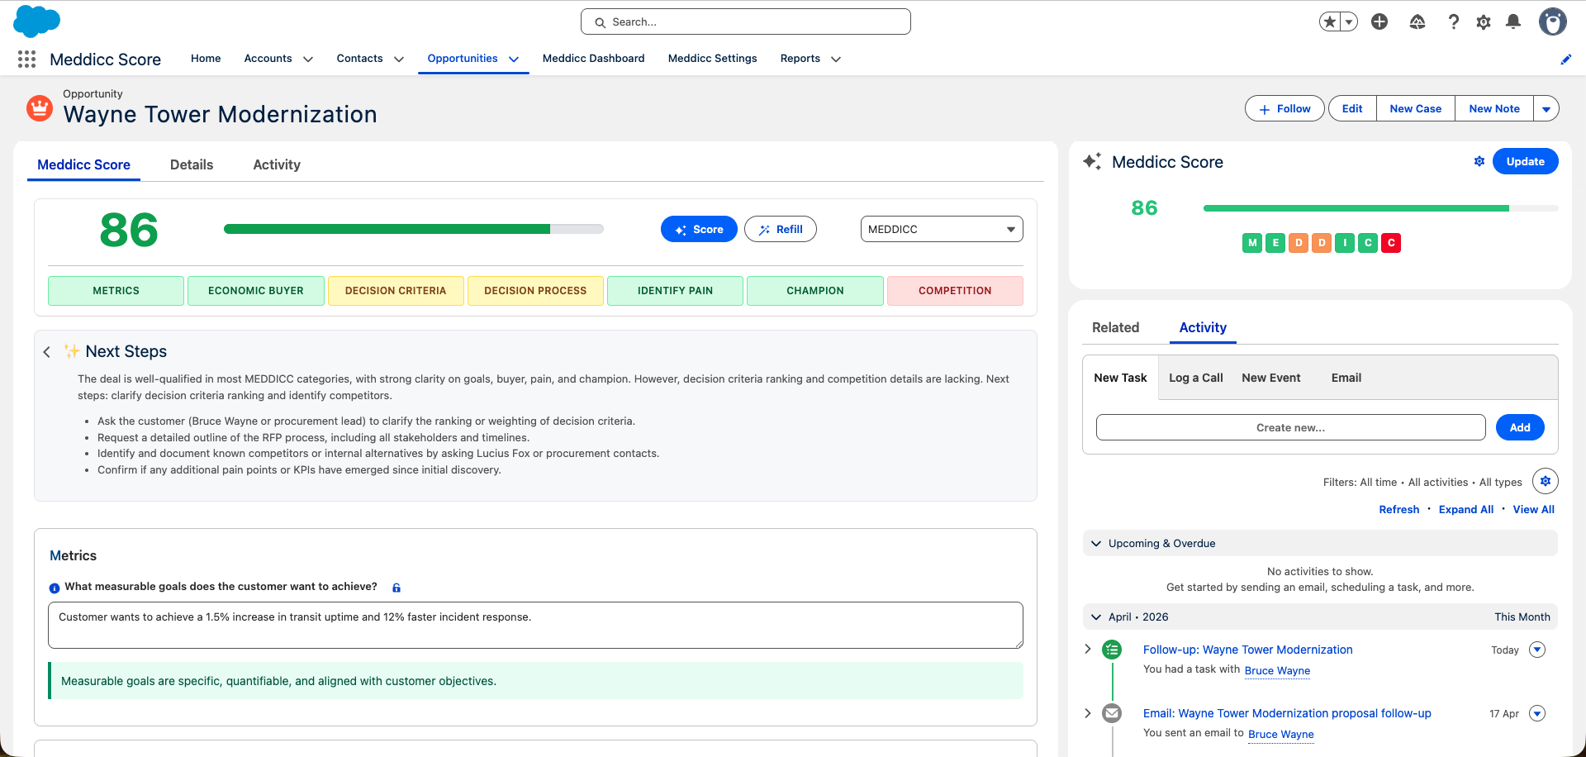Open the Accounts nav dropdown chevron
The image size is (1586, 757).
308,60
